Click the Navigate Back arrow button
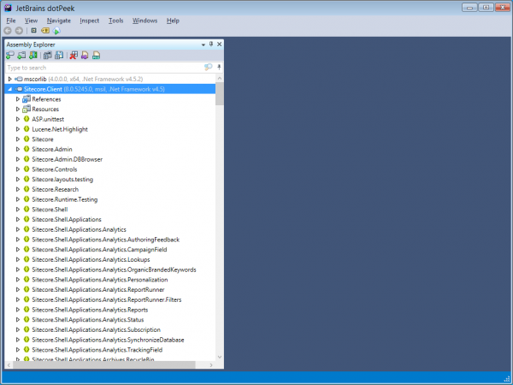 [8, 31]
